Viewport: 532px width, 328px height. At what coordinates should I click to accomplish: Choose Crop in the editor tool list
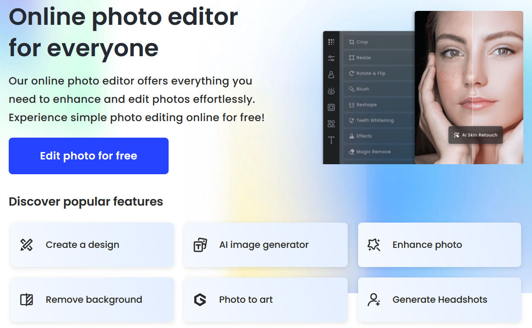(379, 42)
